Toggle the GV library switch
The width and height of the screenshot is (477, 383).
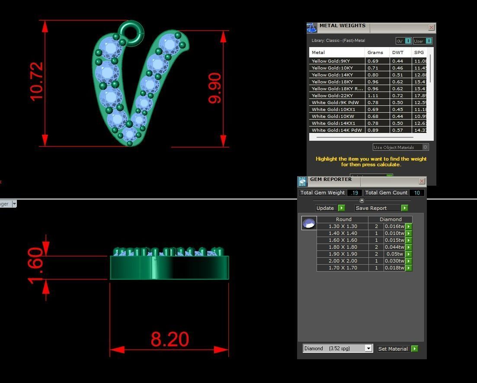[408, 41]
